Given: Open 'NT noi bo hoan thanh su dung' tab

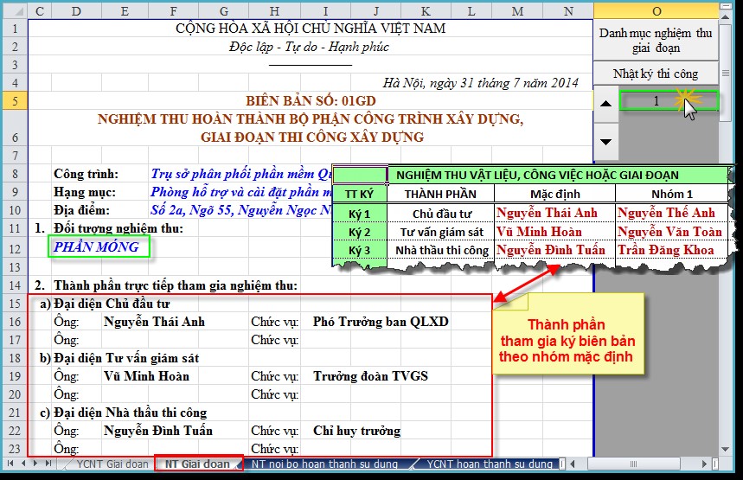Looking at the screenshot, I should pyautogui.click(x=324, y=464).
